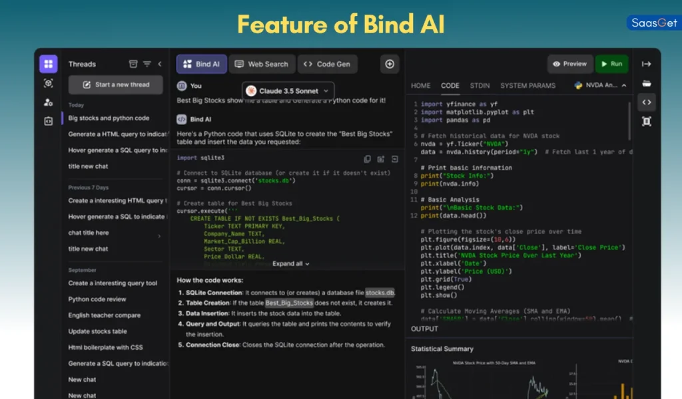The image size is (682, 399).
Task: Open the purple grid dashboard icon
Action: (48, 64)
